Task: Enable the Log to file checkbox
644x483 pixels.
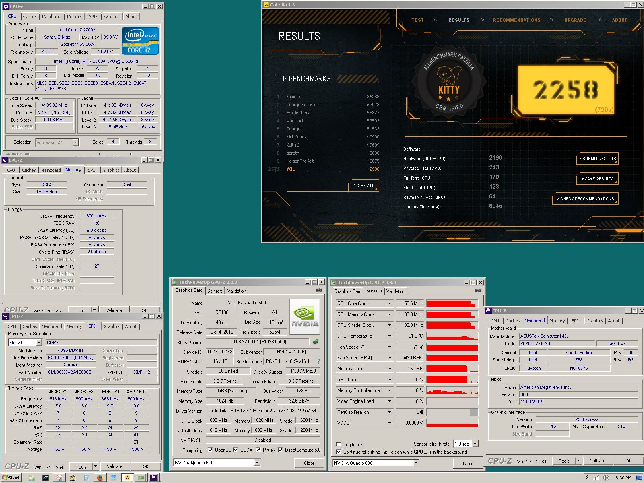Action: pyautogui.click(x=339, y=445)
